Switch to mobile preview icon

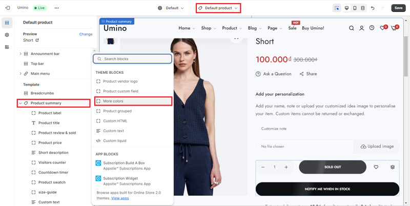click(355, 8)
